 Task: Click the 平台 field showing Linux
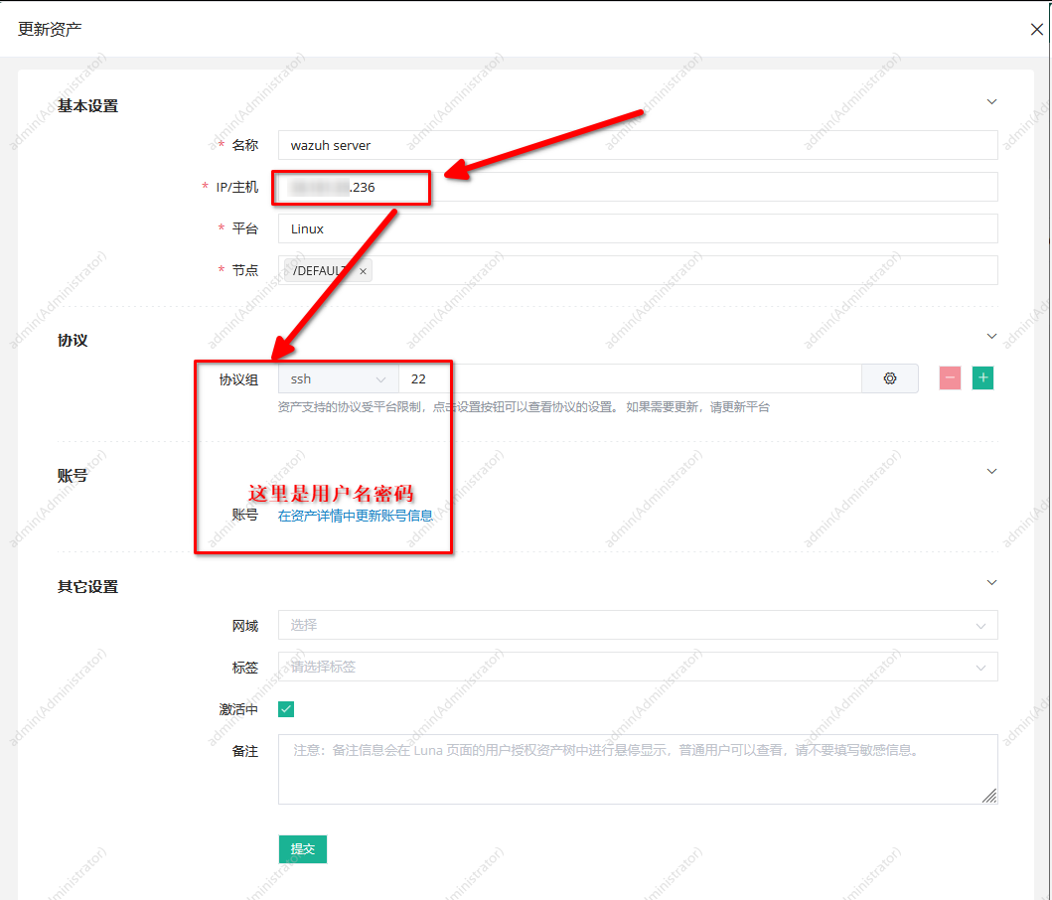pyautogui.click(x=637, y=228)
